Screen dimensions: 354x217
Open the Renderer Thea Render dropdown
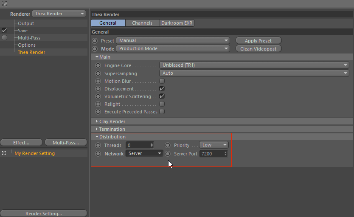(x=59, y=14)
